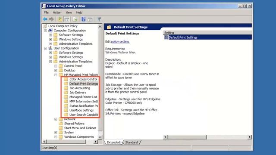Viewport: 276px width, 155px height.
Task: Click the Shared Folders folder icon
Action: coord(61,124)
